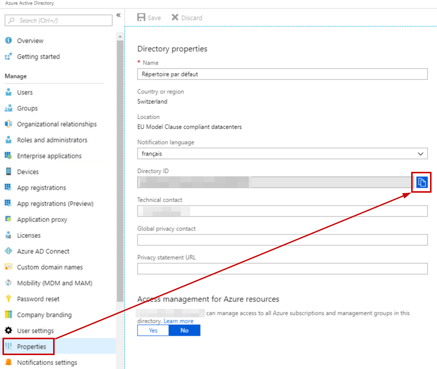Click the Save floppy disk icon

point(142,17)
